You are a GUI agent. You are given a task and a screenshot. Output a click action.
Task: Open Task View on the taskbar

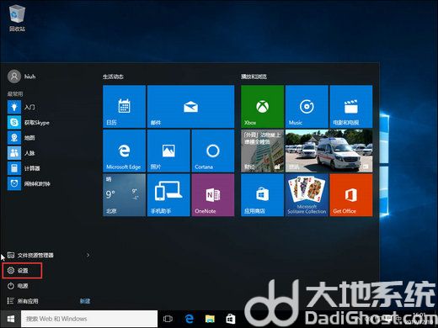[168, 319]
